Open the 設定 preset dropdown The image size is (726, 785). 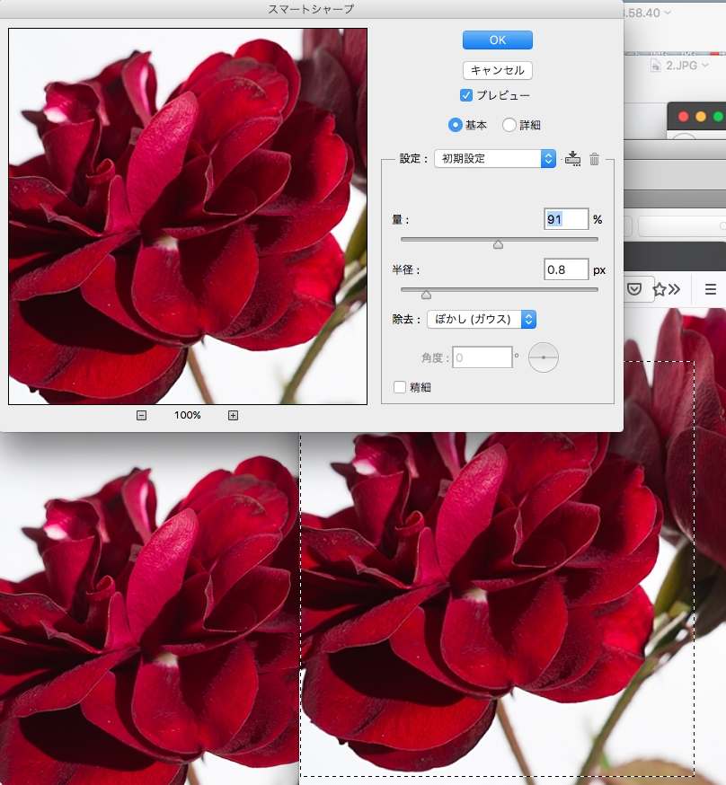tap(495, 158)
